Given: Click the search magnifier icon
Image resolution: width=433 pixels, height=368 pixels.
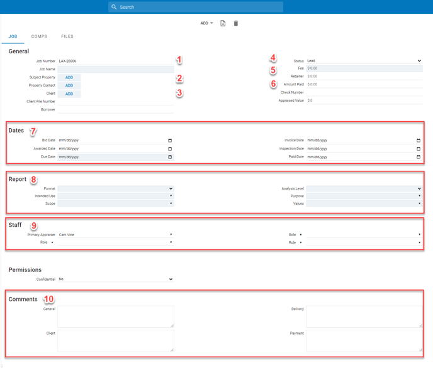Looking at the screenshot, I should (x=114, y=7).
